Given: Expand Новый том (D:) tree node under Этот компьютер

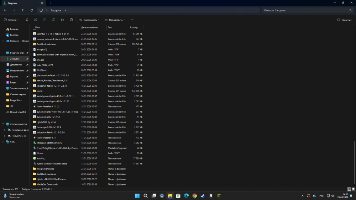Looking at the screenshot, I should [5, 136].
